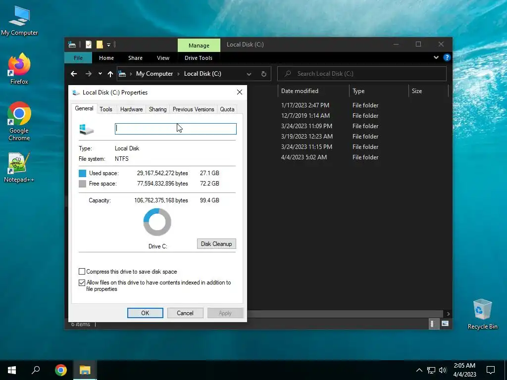Screen dimensions: 507x380
Task: Show hidden system tray icons
Action: pyautogui.click(x=419, y=370)
